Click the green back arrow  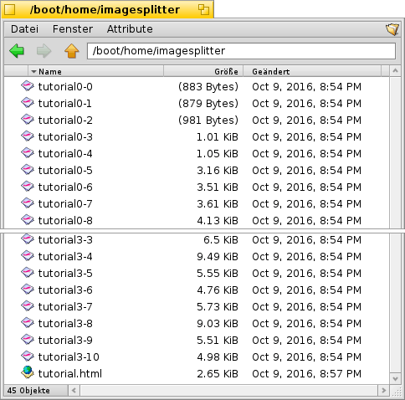[x=17, y=51]
